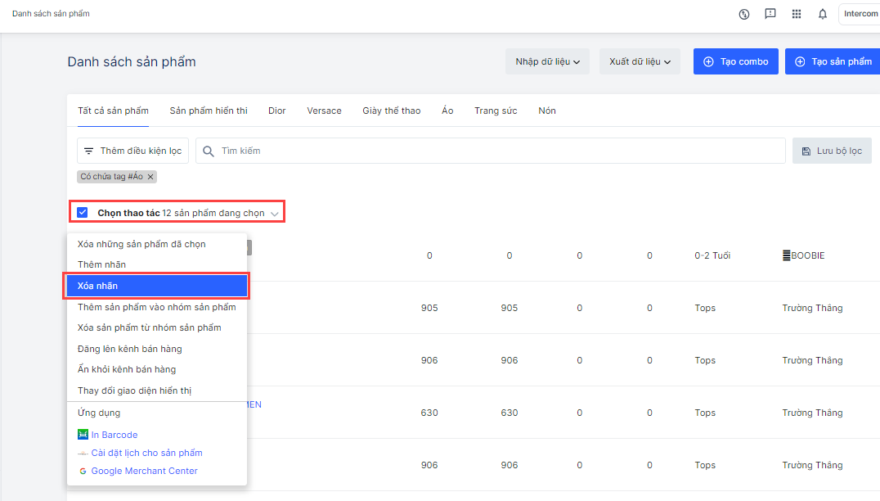
Task: Click the Google Merchant Center icon
Action: [83, 471]
